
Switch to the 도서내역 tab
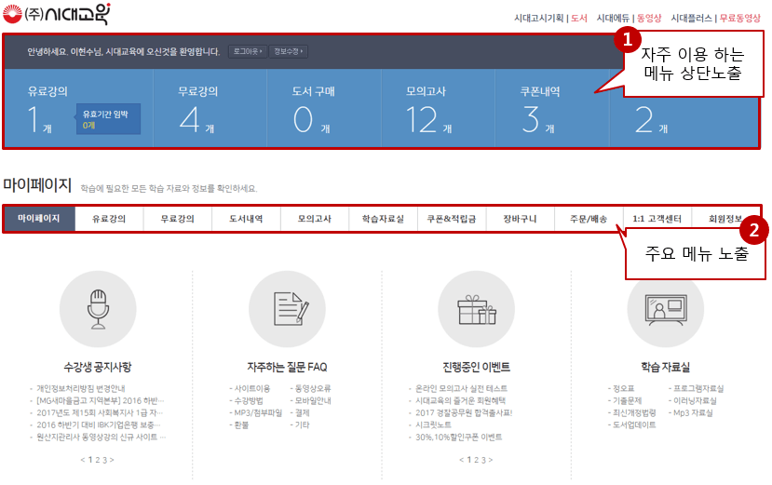[246, 219]
